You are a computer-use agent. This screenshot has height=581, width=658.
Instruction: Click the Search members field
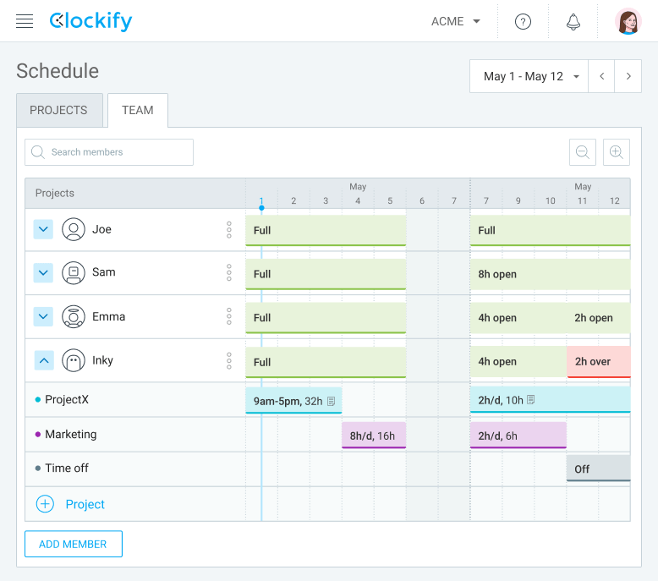pyautogui.click(x=109, y=152)
